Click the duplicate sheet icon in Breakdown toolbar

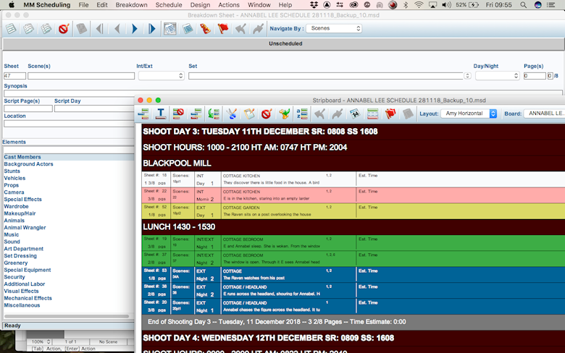click(x=29, y=28)
